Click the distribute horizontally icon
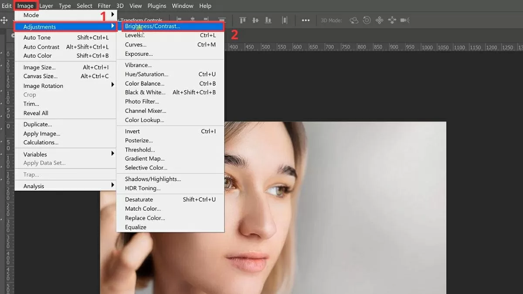 (x=285, y=20)
